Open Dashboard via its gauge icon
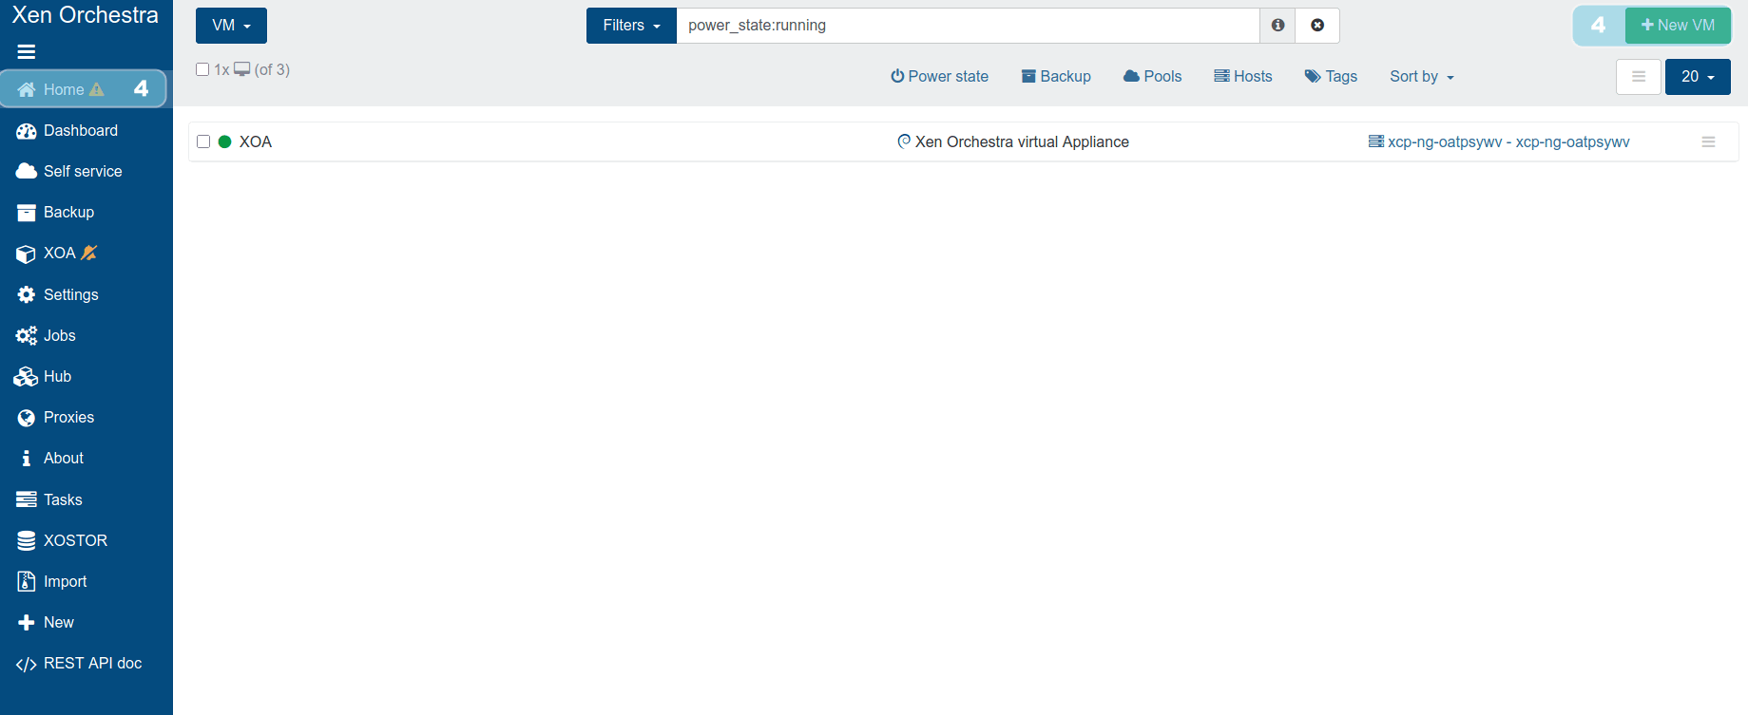 [x=27, y=131]
